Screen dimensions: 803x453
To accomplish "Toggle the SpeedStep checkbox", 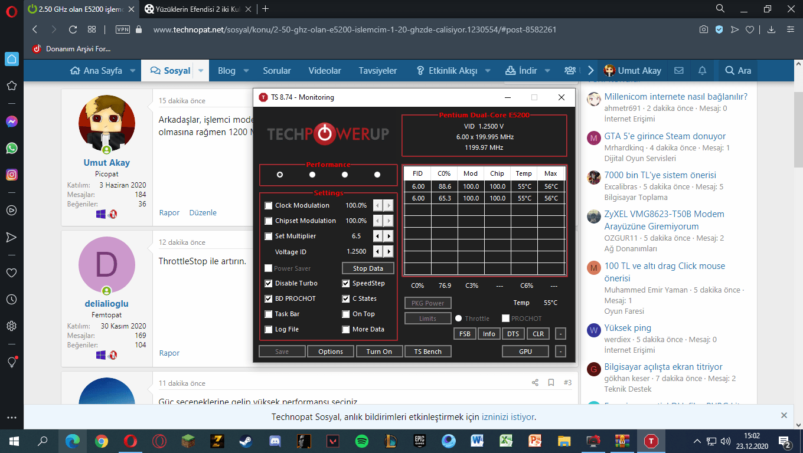I will pos(346,284).
